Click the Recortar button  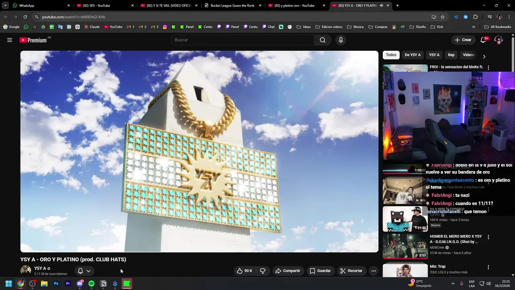click(351, 271)
